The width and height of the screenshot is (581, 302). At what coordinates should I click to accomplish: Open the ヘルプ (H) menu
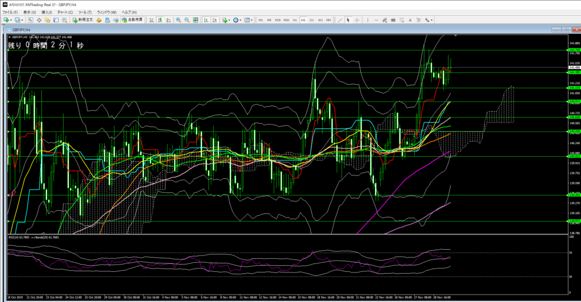(x=129, y=12)
